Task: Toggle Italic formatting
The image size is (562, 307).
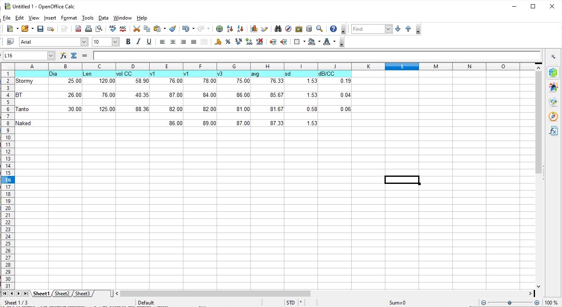Action: click(138, 42)
